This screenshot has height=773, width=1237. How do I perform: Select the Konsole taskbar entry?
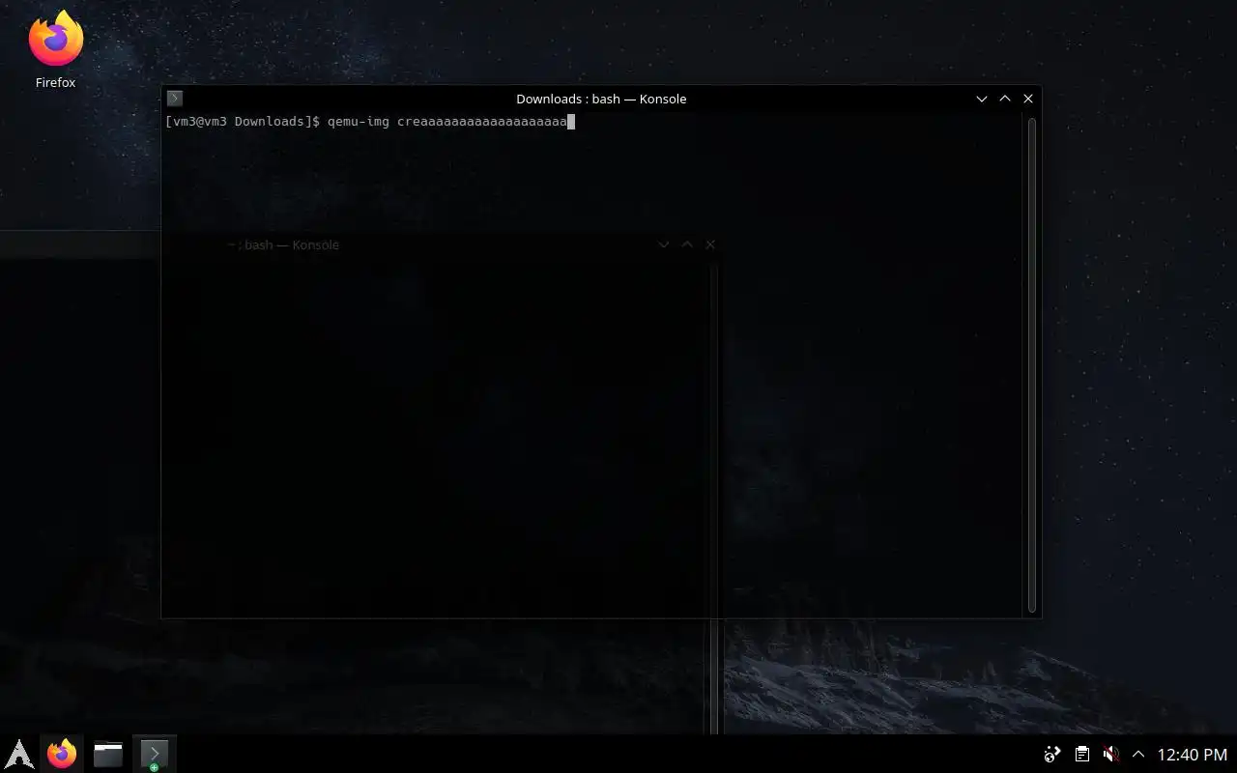coord(155,754)
